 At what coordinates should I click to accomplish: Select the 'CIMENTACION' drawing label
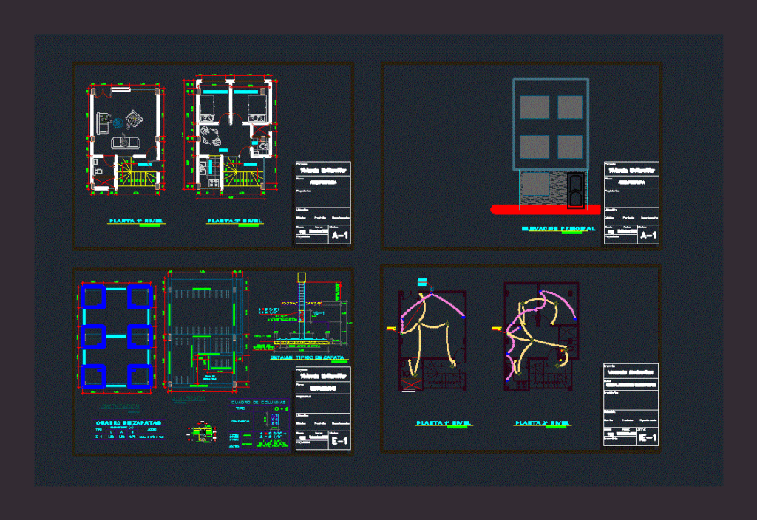tap(120, 406)
